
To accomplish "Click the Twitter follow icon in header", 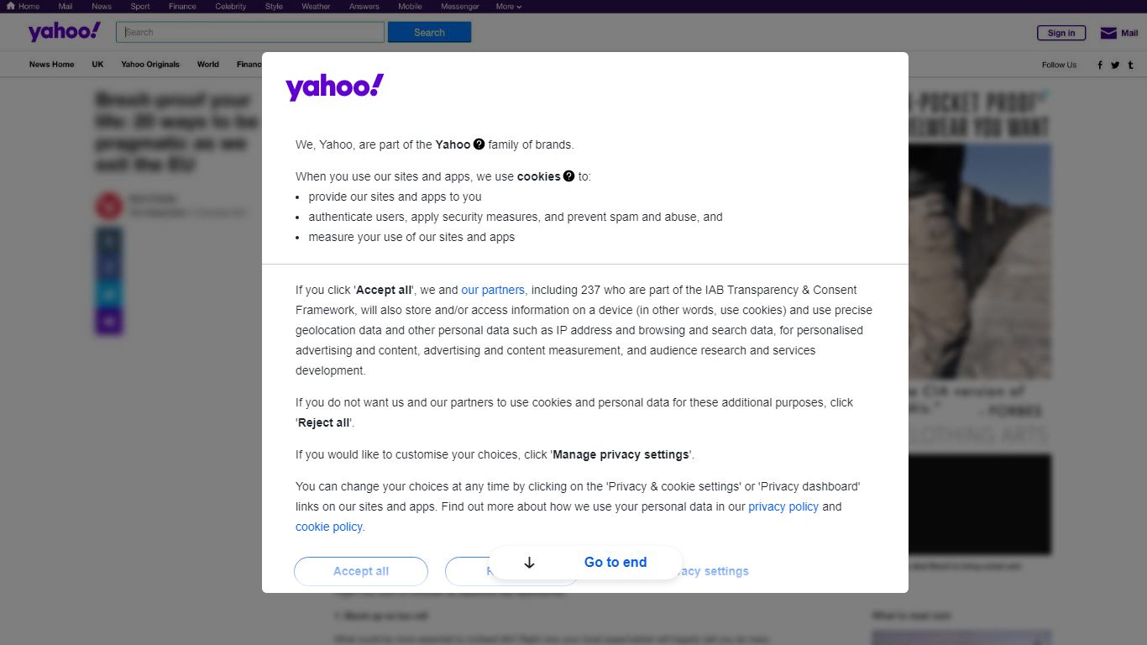I will (x=1115, y=65).
